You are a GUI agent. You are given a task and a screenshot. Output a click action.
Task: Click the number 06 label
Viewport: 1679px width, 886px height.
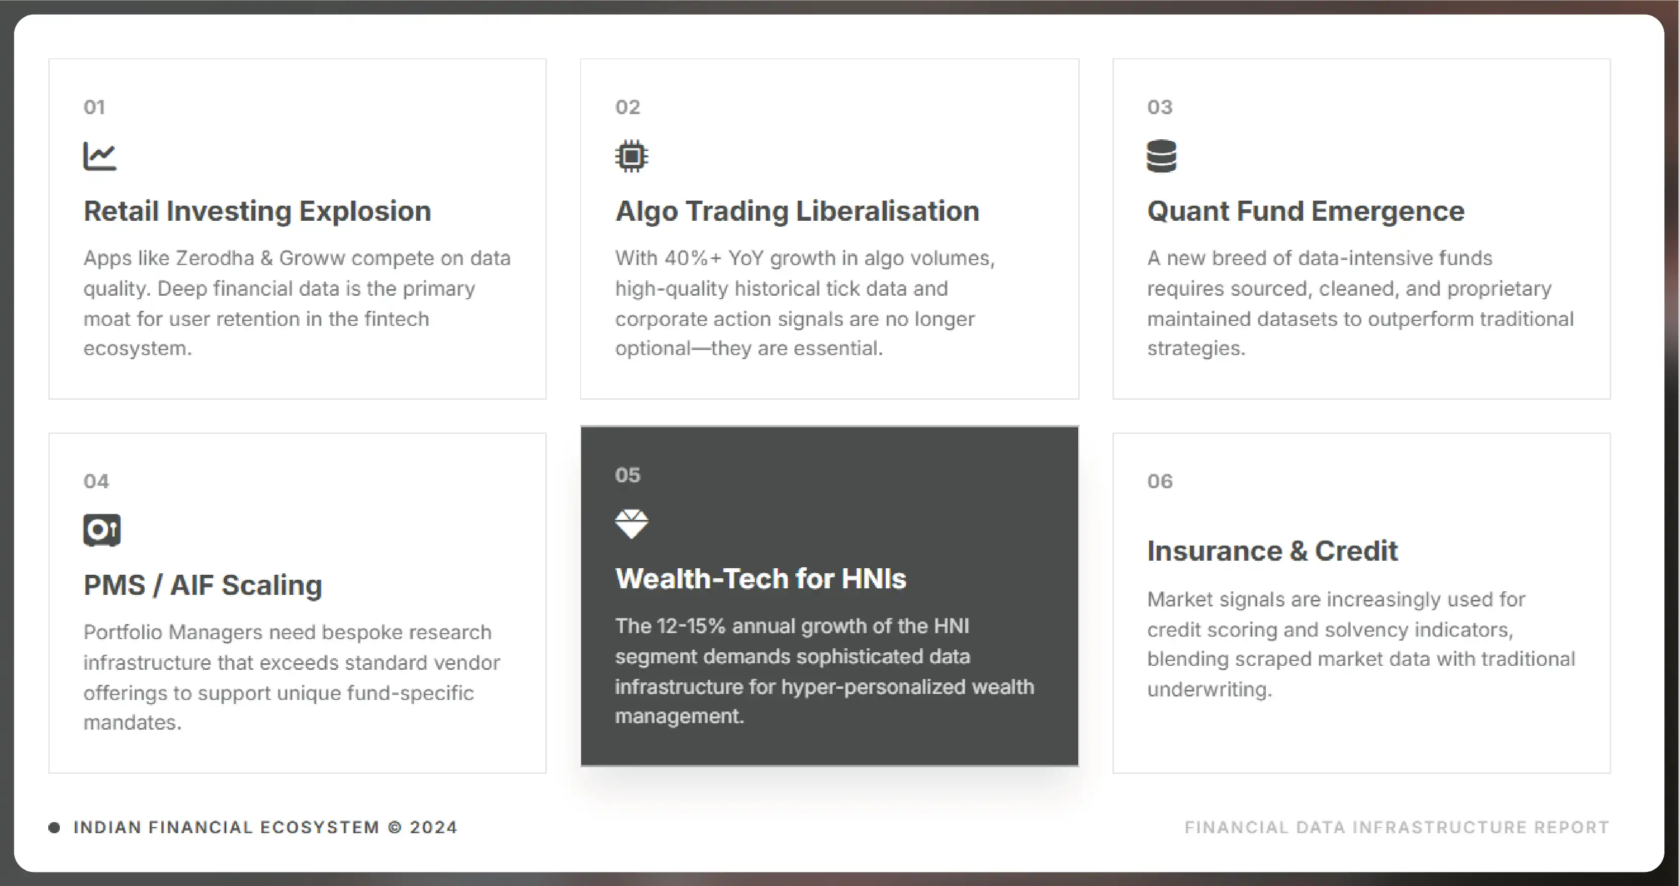[1160, 481]
